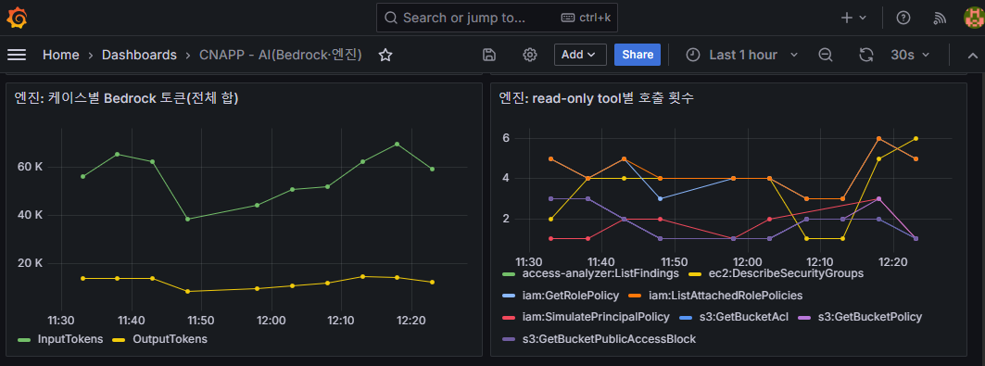This screenshot has width=985, height=366.
Task: Click the clock icon in time picker
Action: (x=692, y=55)
